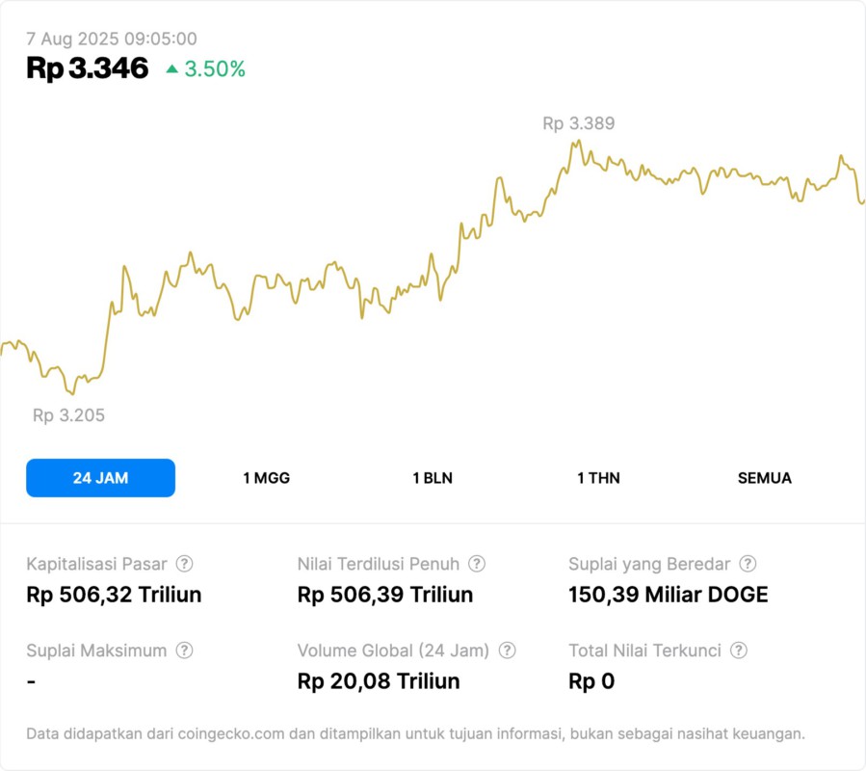Click the 3.50% change percentage
The width and height of the screenshot is (866, 771).
coord(215,69)
